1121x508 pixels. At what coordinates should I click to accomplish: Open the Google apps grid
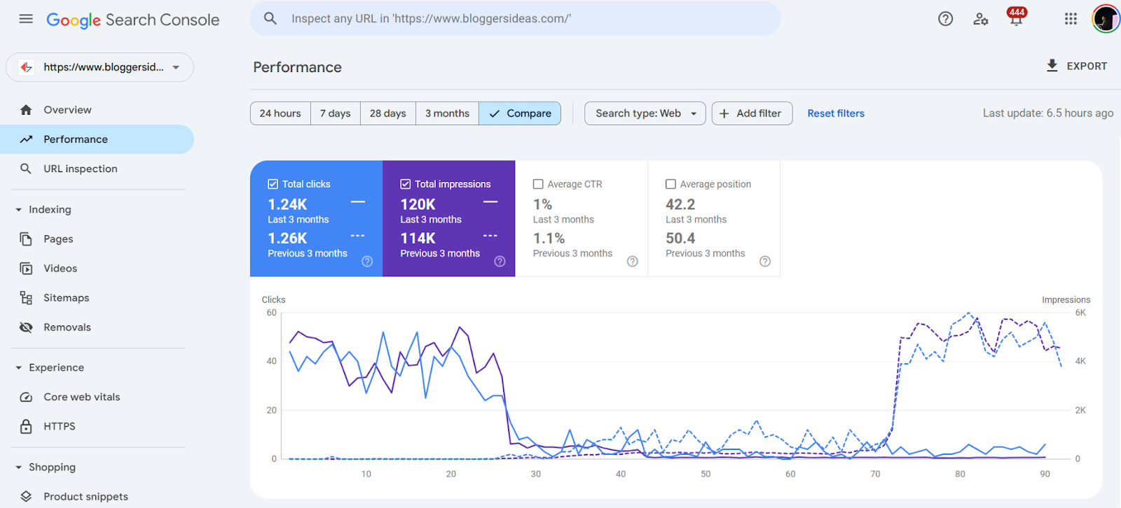click(x=1071, y=19)
